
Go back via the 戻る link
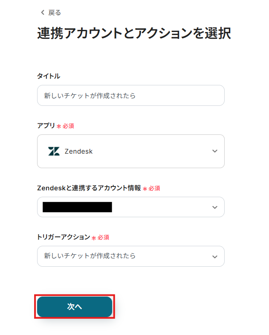coord(55,12)
